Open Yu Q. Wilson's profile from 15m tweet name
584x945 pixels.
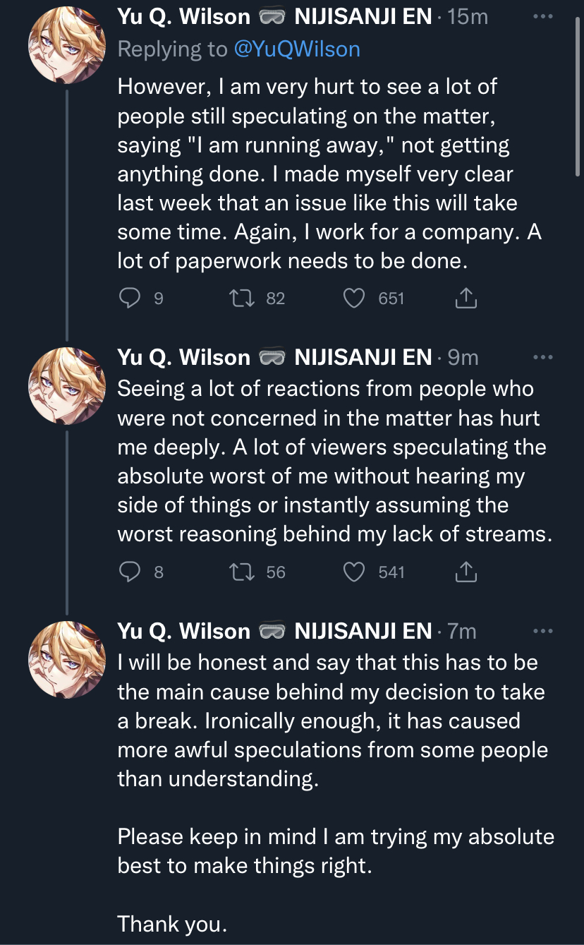pyautogui.click(x=183, y=16)
